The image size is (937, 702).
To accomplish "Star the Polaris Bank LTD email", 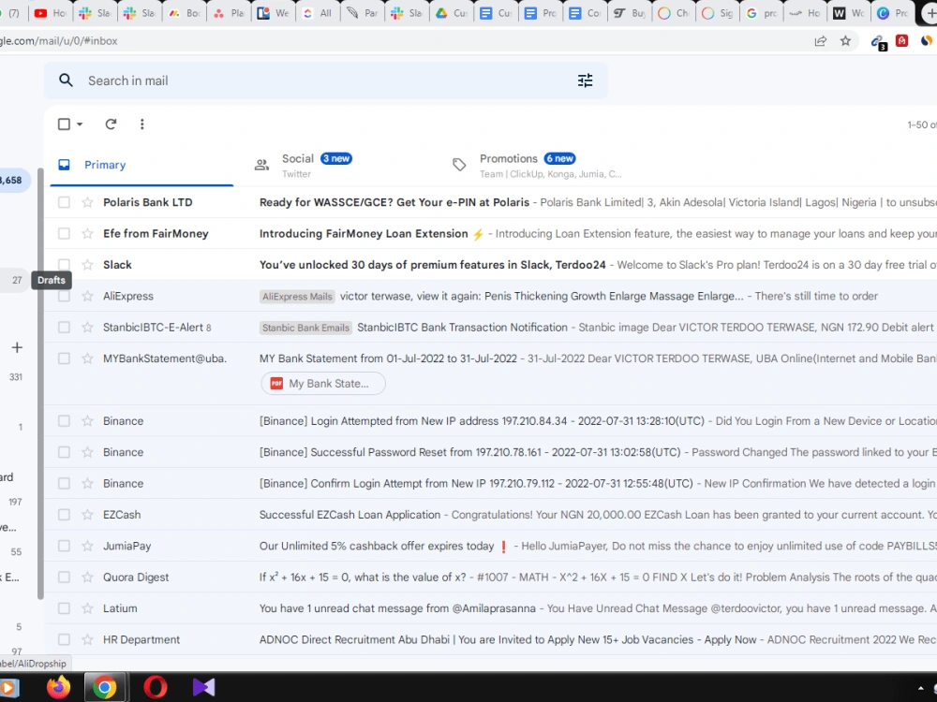I will coord(87,202).
